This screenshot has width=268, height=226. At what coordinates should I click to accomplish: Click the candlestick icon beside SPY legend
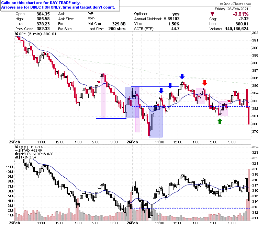pos(16,34)
